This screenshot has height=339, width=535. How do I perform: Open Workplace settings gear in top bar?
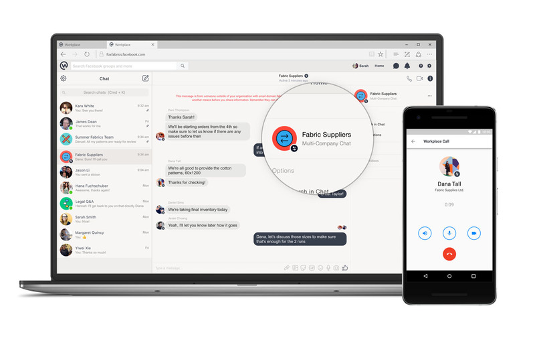(429, 66)
